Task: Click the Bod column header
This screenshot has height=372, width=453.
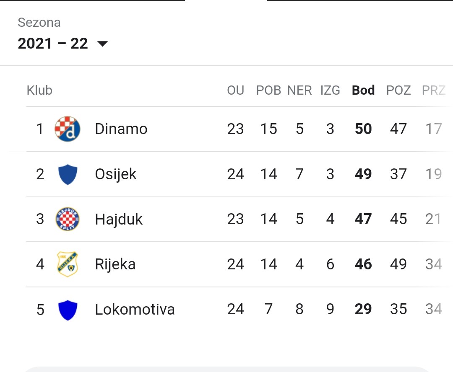Action: [x=363, y=90]
